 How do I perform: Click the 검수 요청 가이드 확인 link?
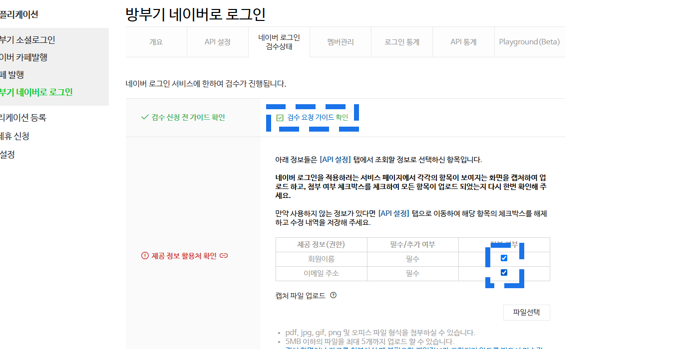tap(318, 118)
